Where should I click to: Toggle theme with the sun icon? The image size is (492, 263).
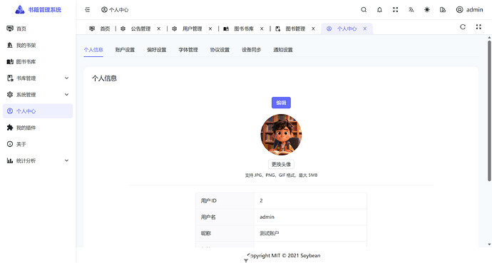427,10
